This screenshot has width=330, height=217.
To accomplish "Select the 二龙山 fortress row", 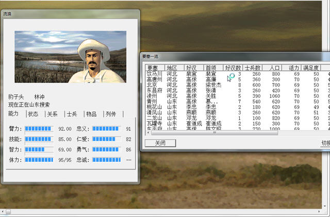I will coord(237,118).
